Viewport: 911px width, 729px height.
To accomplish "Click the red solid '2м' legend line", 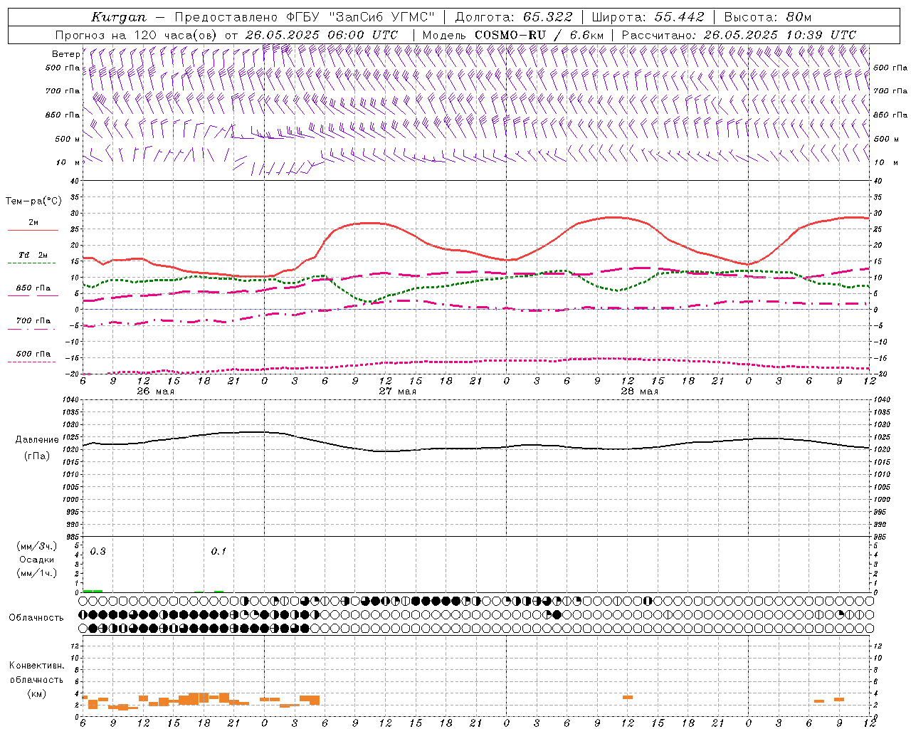I will pos(33,231).
